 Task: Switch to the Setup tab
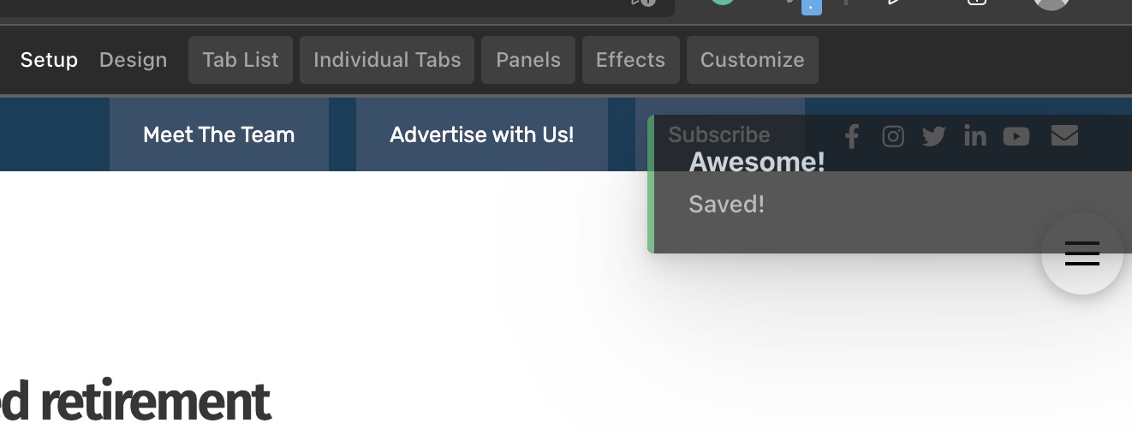(x=49, y=60)
